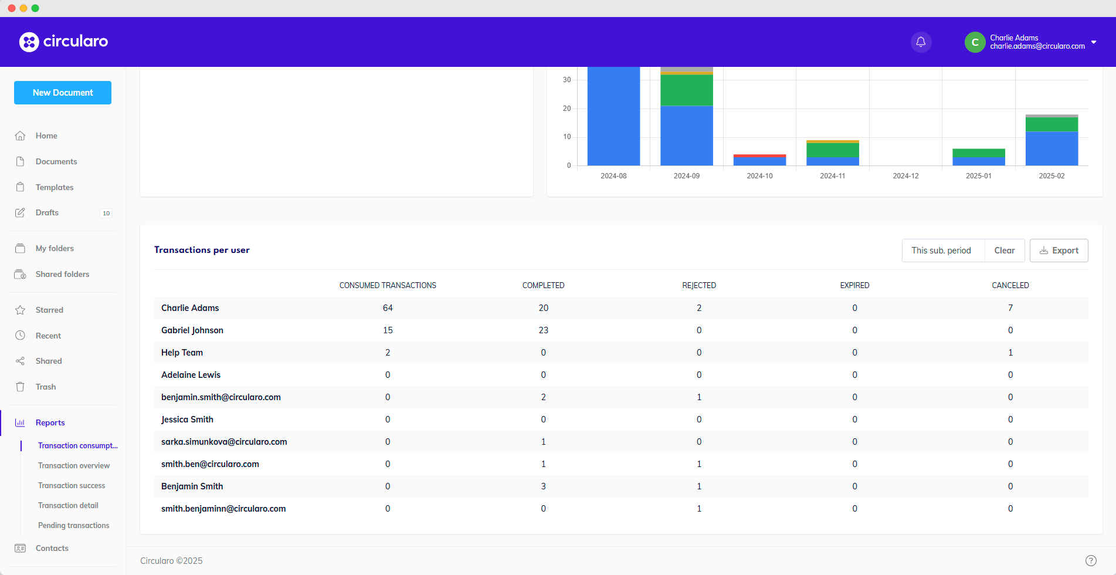Open the This sub. period selector
This screenshot has height=575, width=1116.
(941, 251)
